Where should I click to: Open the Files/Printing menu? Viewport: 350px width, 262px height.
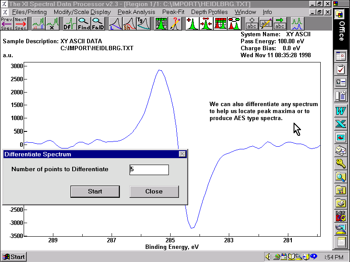(29, 12)
